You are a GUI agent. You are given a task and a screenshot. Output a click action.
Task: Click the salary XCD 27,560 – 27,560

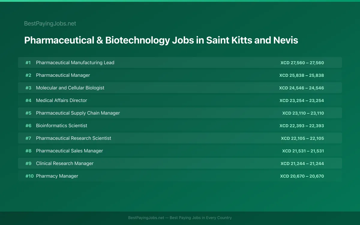pos(302,63)
